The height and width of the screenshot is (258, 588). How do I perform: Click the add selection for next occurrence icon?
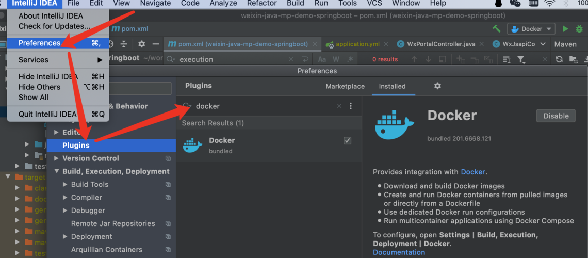tap(461, 59)
